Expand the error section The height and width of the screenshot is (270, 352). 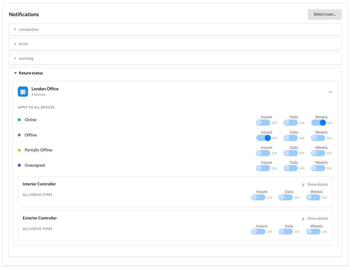(x=175, y=44)
